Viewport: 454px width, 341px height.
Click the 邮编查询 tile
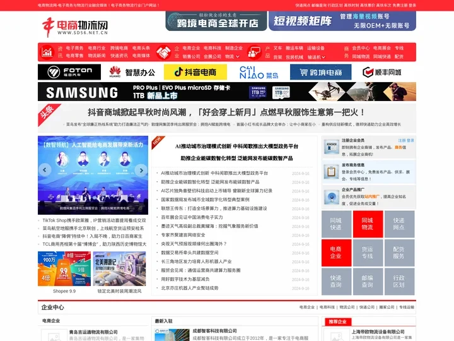368,281
